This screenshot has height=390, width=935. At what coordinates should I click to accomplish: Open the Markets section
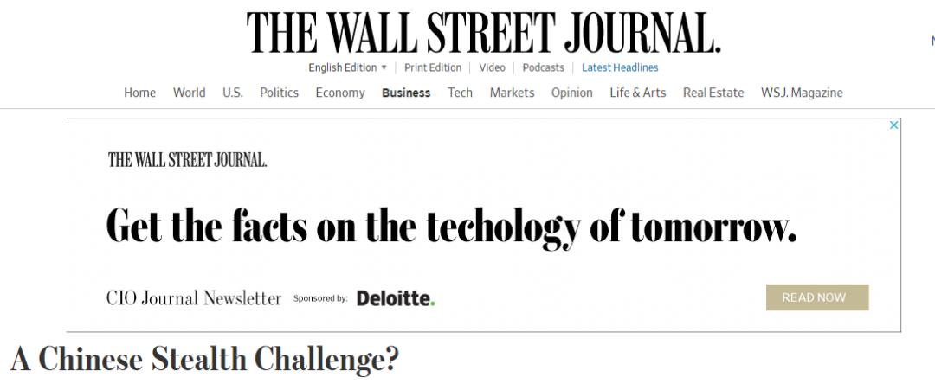[x=512, y=93]
